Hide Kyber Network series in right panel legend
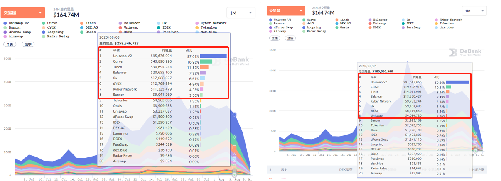 448,20
